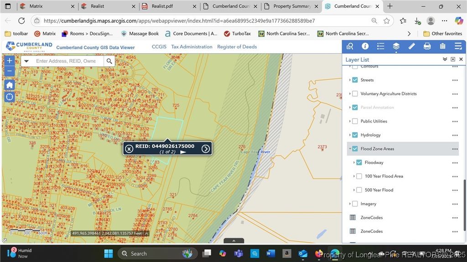Click the Print widget icon

tap(427, 46)
